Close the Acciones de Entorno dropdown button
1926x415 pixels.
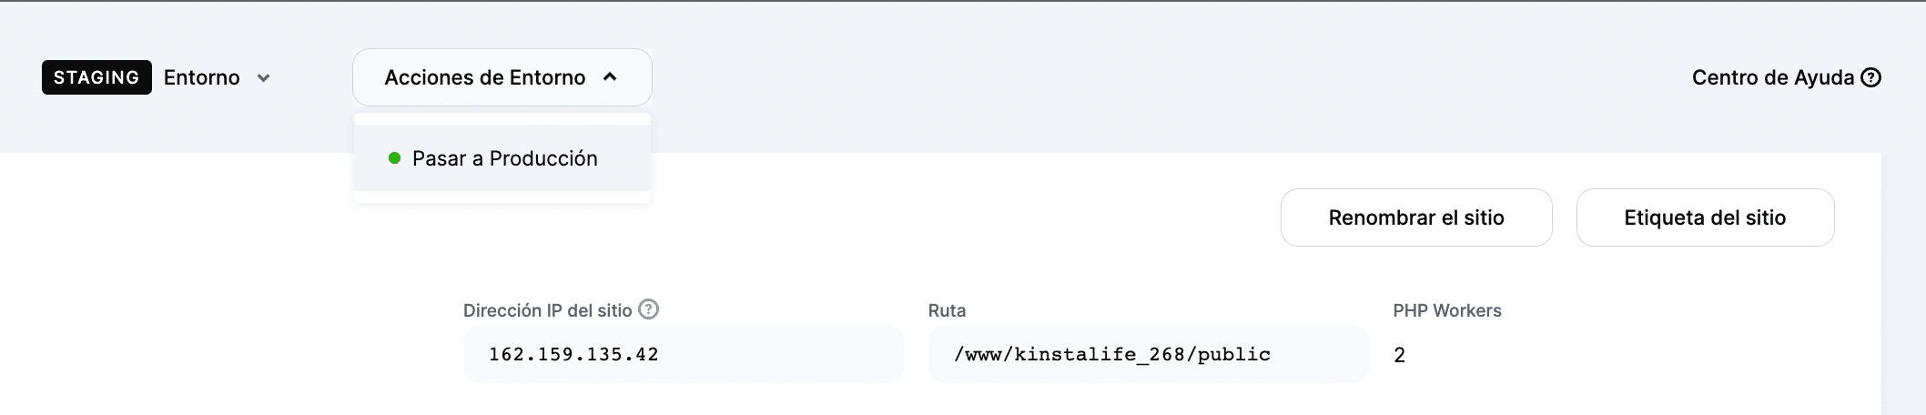502,77
